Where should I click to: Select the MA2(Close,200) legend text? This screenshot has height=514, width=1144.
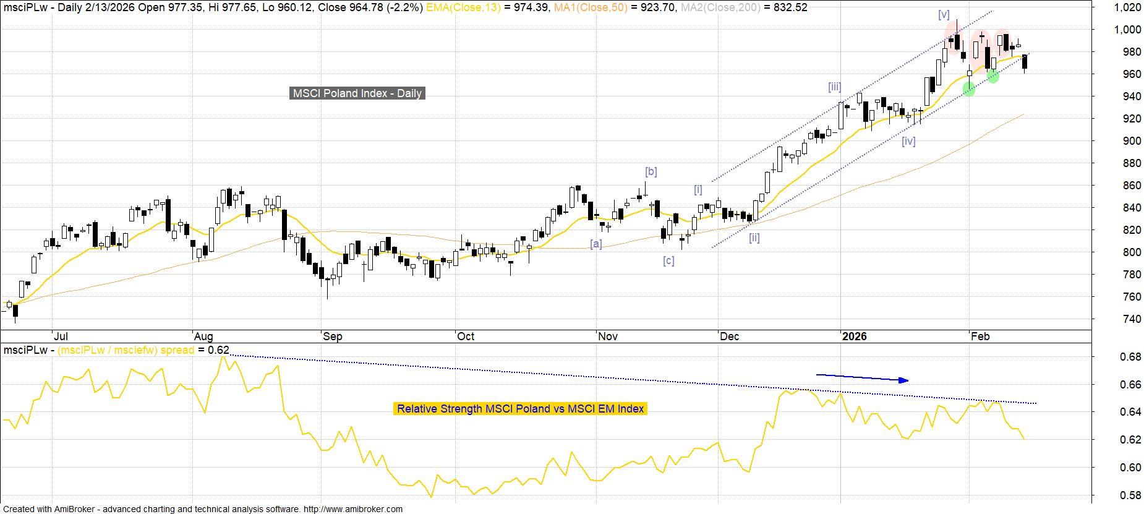[x=719, y=7]
